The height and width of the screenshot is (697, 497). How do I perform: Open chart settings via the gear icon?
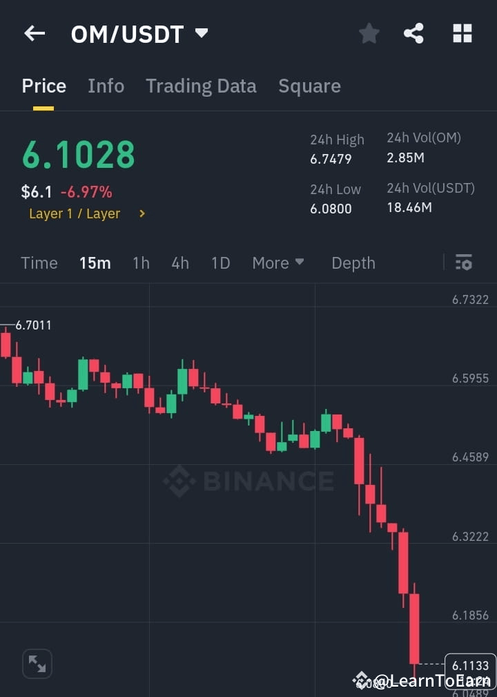pos(463,262)
